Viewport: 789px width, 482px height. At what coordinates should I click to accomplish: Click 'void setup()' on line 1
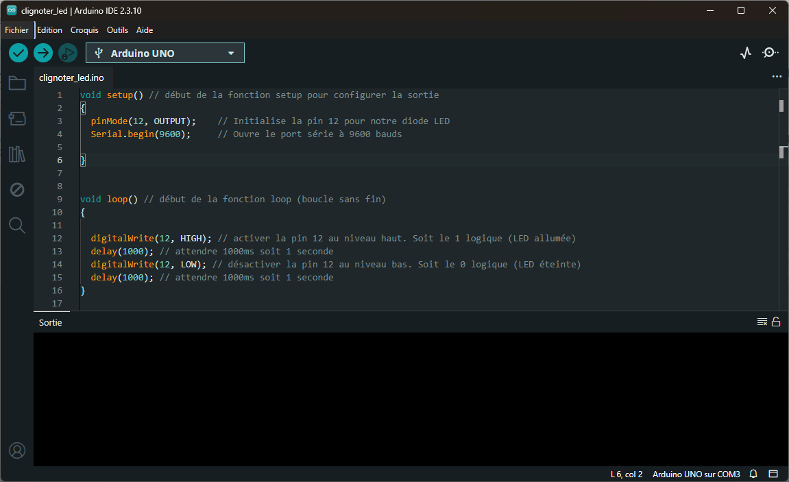112,95
